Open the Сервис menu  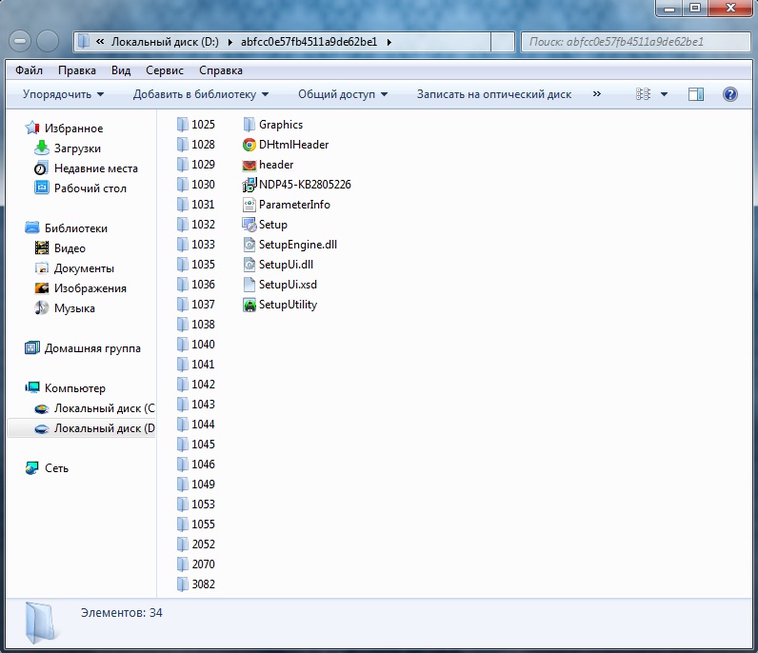[165, 70]
